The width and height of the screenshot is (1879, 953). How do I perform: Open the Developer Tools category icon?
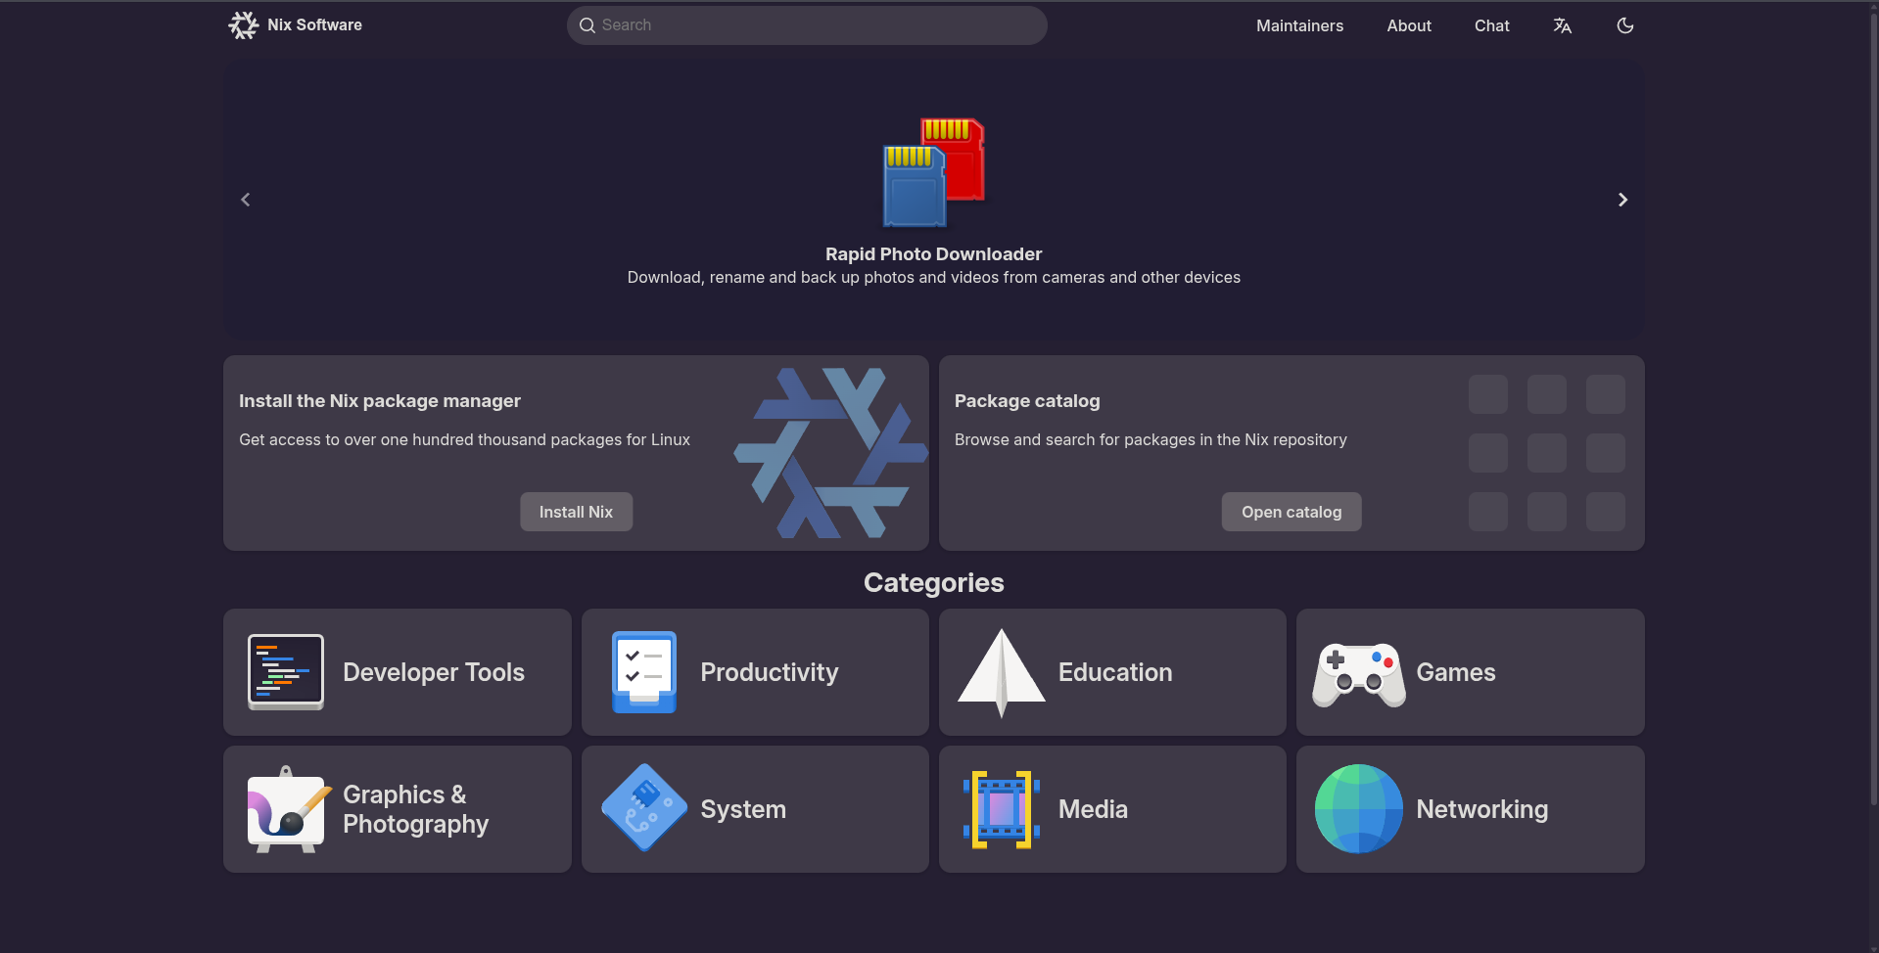(286, 672)
